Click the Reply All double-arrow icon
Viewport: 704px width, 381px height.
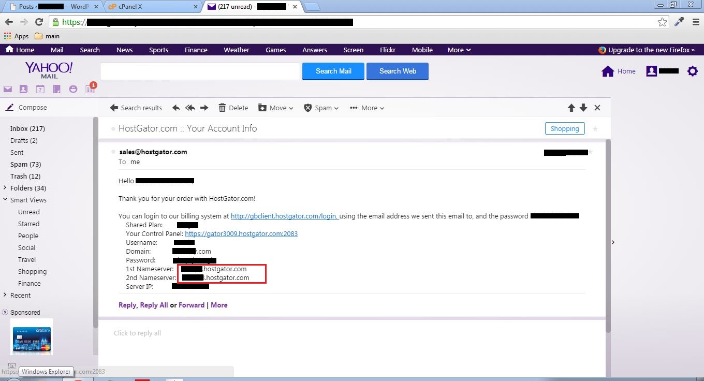coord(190,108)
